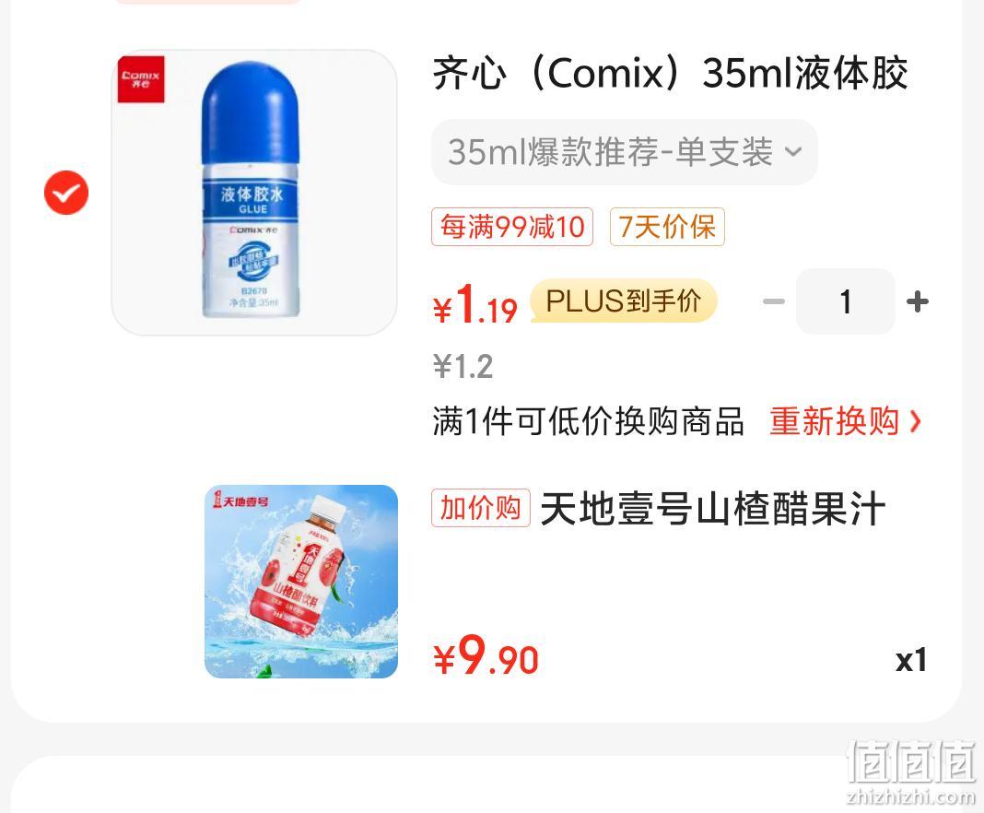The height and width of the screenshot is (813, 984).
Task: Tap the PLUS到手价 badge
Action: tap(623, 300)
